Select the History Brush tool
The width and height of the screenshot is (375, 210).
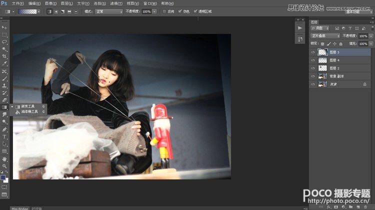[4, 93]
